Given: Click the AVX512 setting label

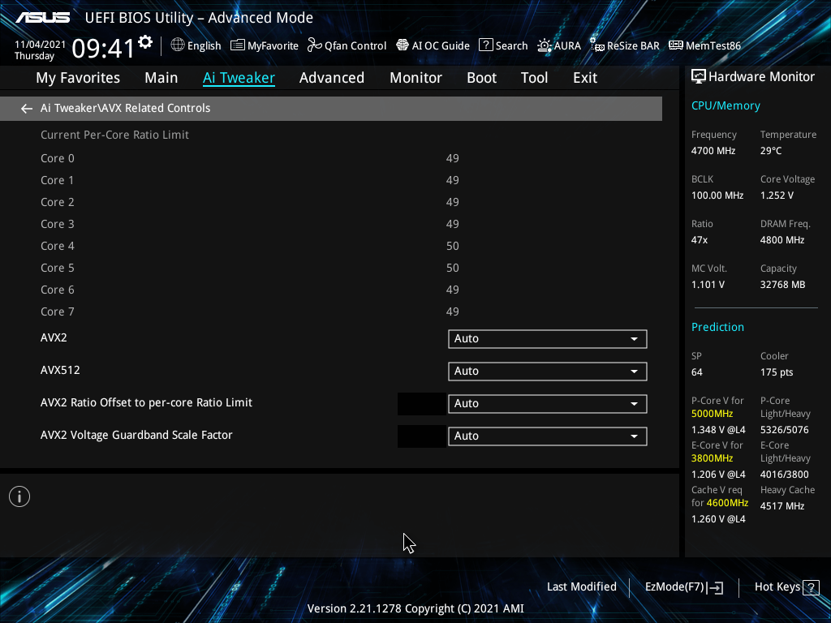Looking at the screenshot, I should pyautogui.click(x=60, y=370).
